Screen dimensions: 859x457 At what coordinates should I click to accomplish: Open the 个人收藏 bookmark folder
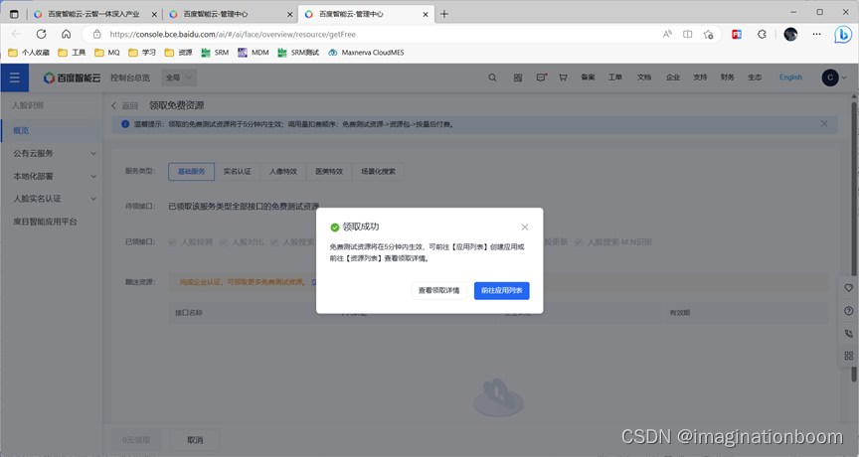point(29,53)
